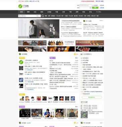
Task: Open the blue guitar avatar at end of users row
Action: click(73, 99)
